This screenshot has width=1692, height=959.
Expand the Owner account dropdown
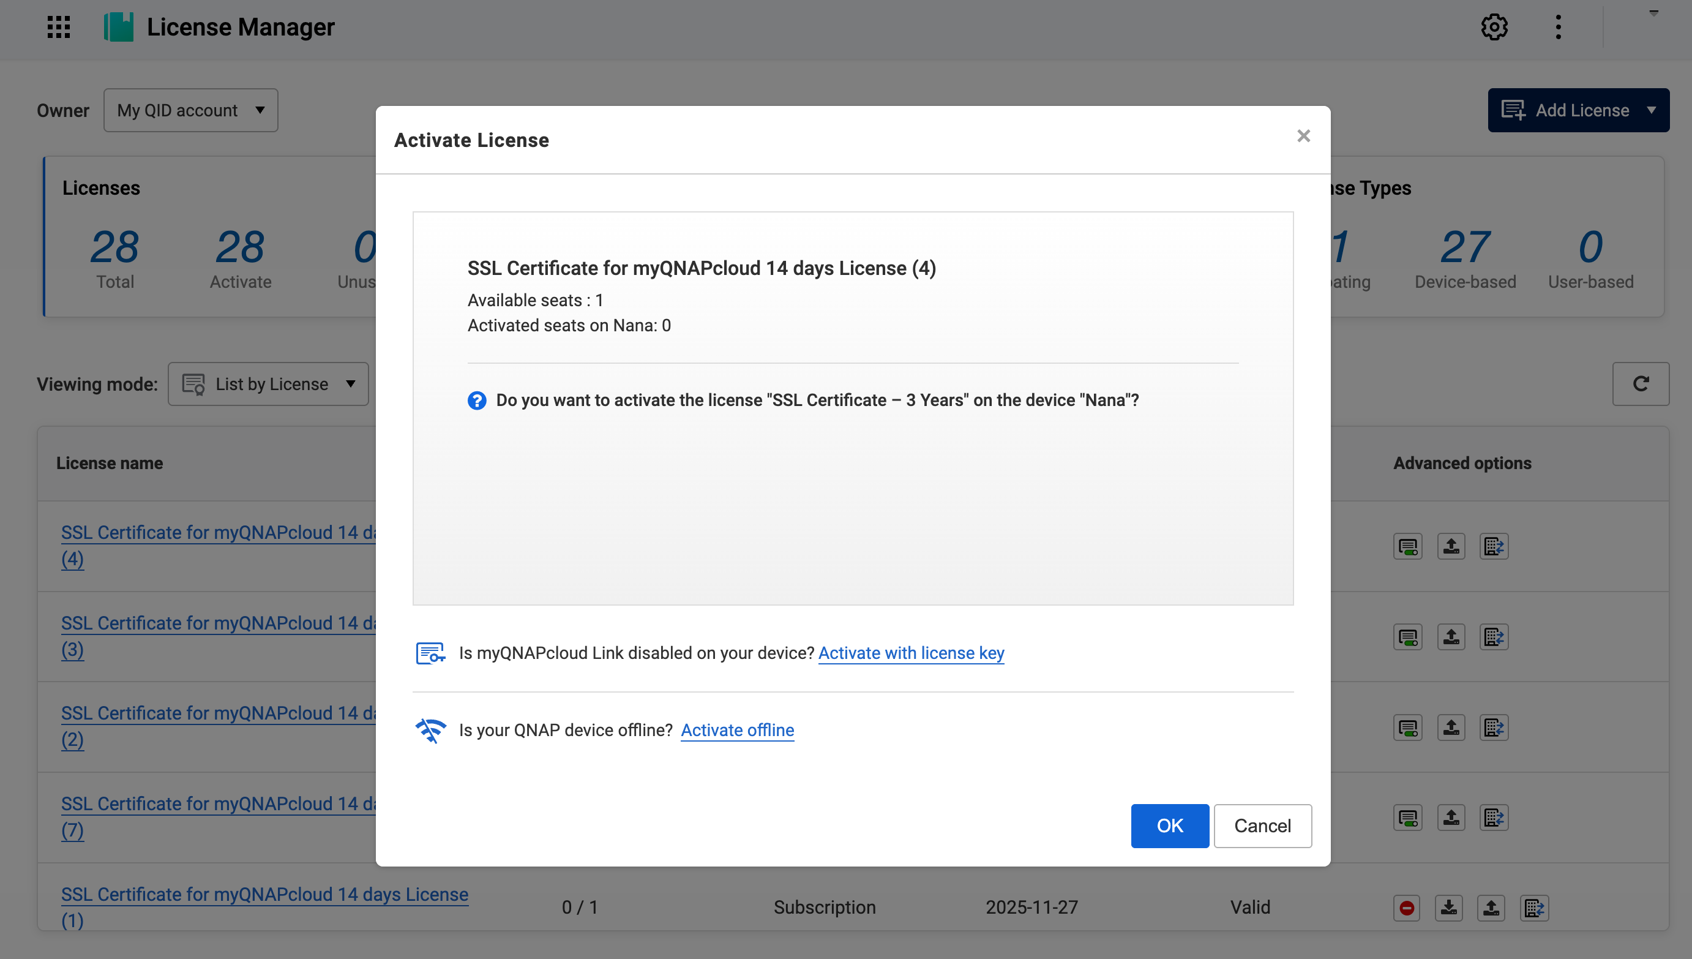click(x=190, y=110)
